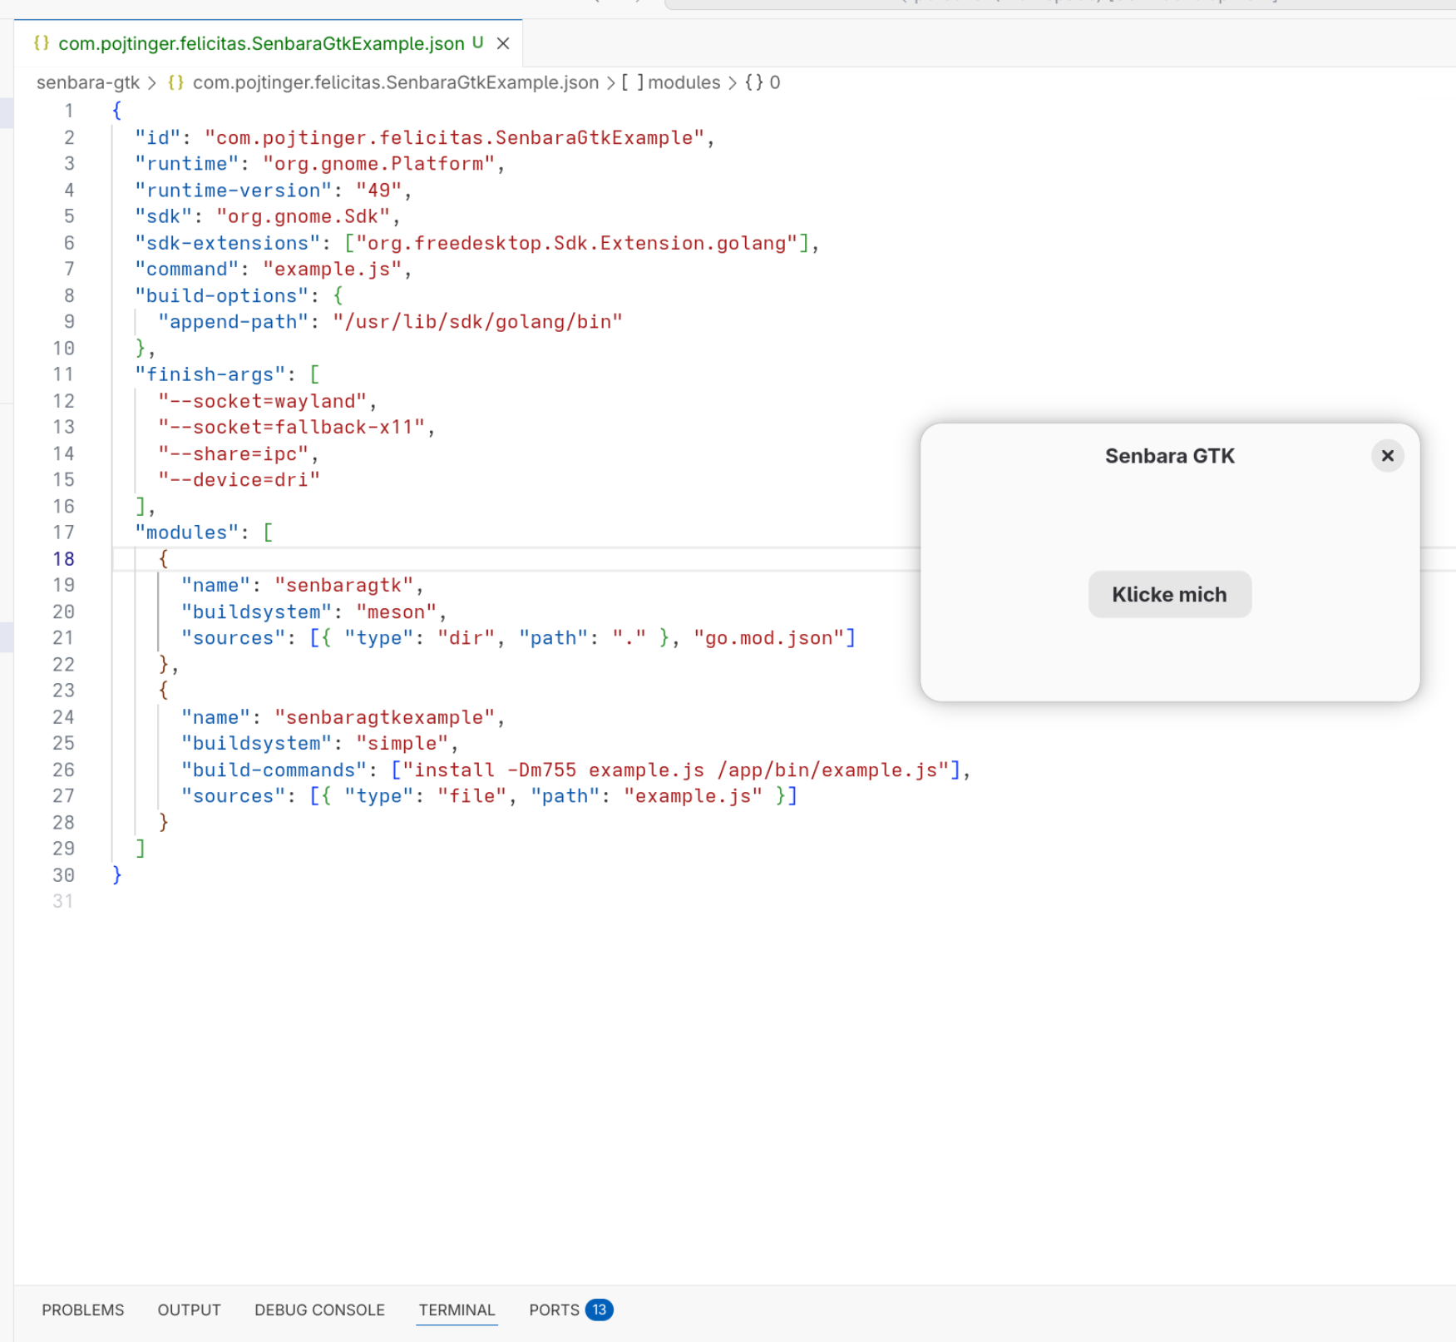1456x1342 pixels.
Task: Open the OUTPUT panel tab
Action: coord(189,1310)
